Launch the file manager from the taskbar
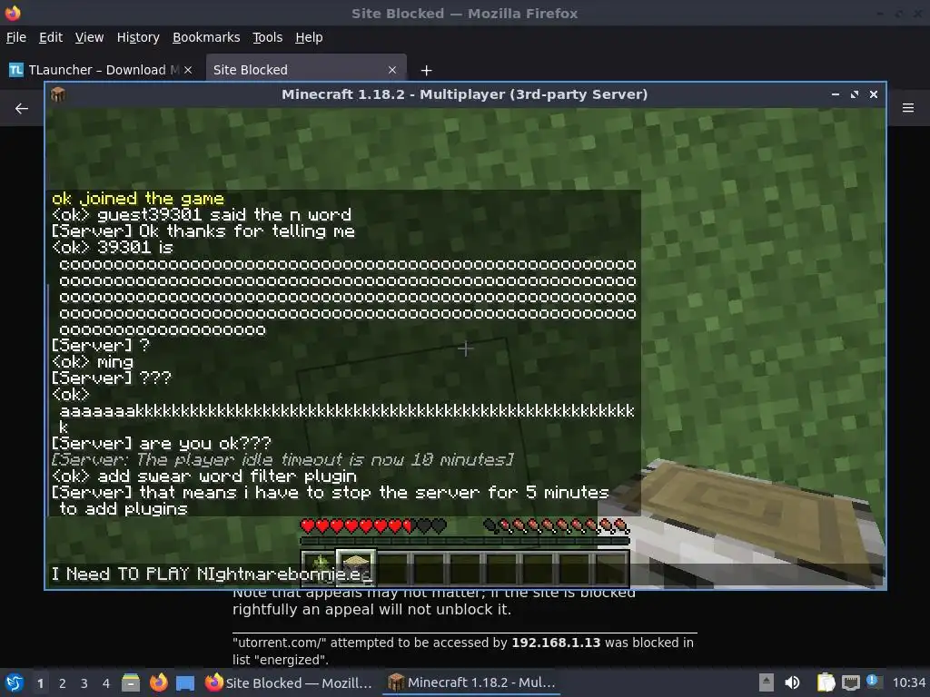The image size is (930, 697). [x=131, y=682]
